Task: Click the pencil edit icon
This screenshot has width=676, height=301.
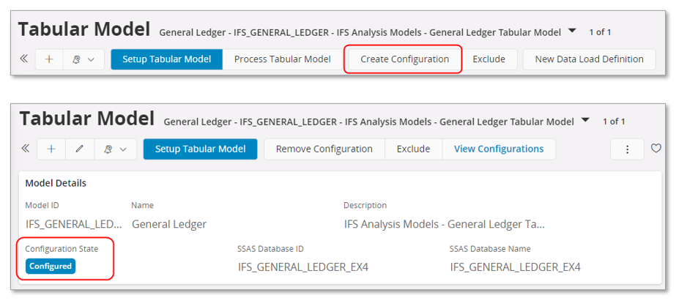Action: click(79, 149)
